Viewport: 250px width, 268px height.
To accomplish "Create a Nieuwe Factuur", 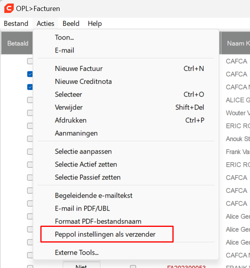I will coord(126,69).
